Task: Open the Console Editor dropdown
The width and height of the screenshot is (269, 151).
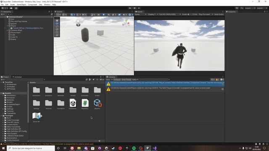Action: [x=135, y=80]
